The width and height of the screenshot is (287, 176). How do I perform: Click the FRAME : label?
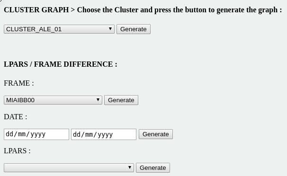pyautogui.click(x=19, y=83)
